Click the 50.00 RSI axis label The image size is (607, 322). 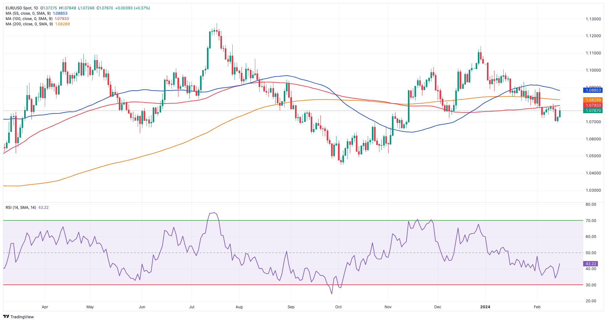591,253
